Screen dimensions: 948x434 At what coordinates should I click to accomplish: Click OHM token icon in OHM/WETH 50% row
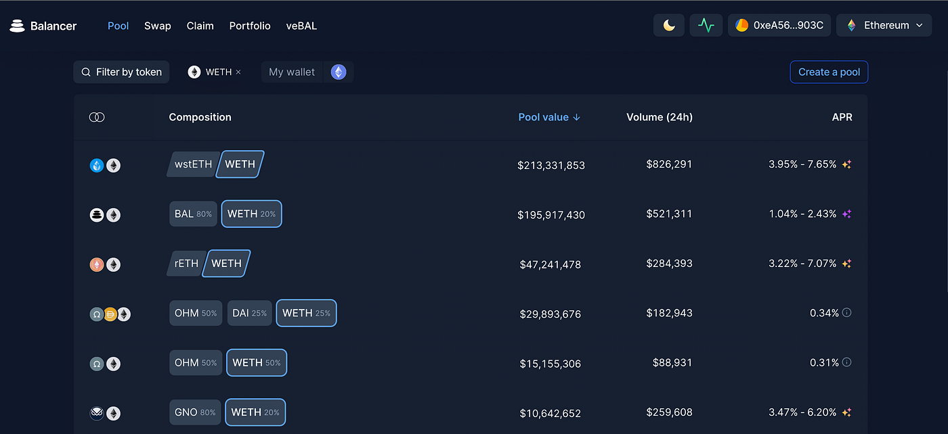click(x=97, y=364)
